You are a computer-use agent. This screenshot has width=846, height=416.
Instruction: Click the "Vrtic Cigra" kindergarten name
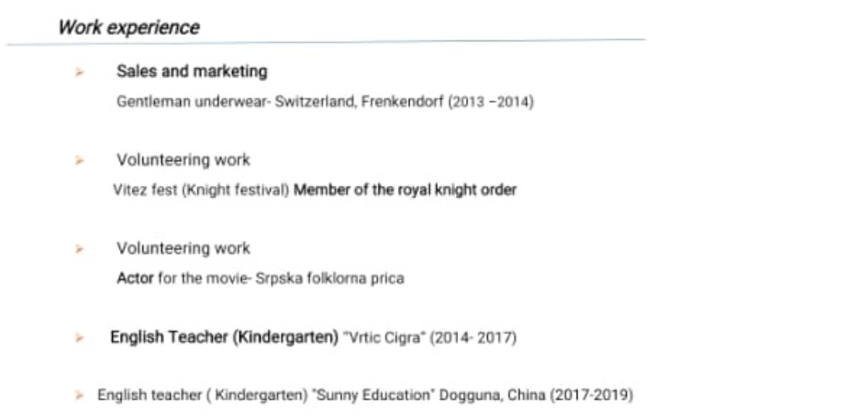pyautogui.click(x=384, y=338)
